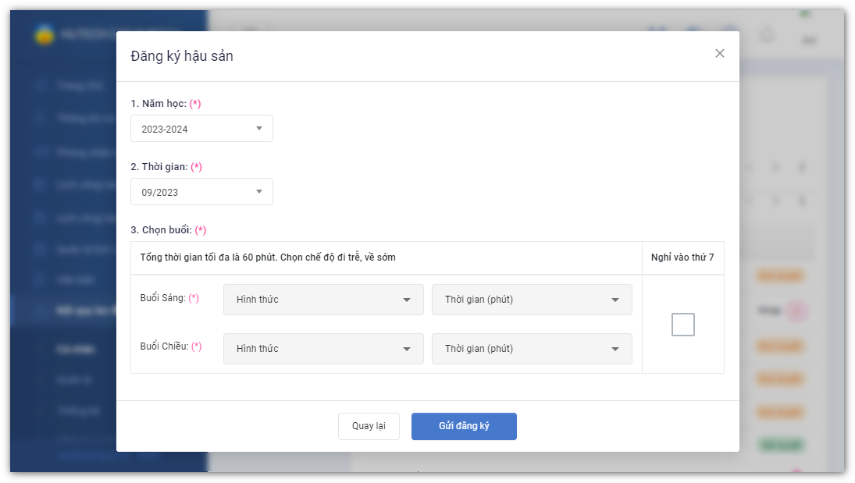
Task: Open Buổi Sáng Thời gian (phút) dropdown
Action: [x=532, y=300]
